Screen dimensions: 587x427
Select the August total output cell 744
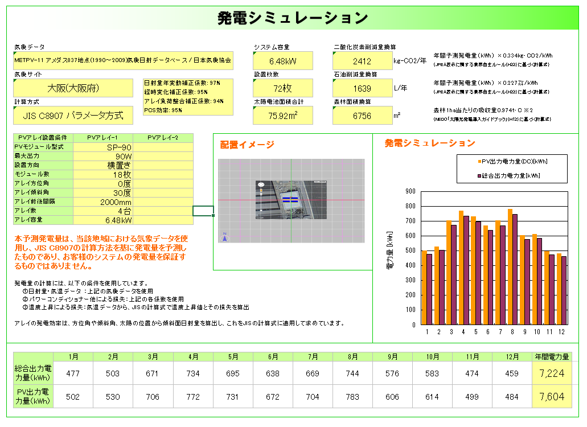coord(352,373)
